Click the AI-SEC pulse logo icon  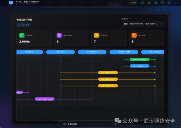tap(11, 3)
